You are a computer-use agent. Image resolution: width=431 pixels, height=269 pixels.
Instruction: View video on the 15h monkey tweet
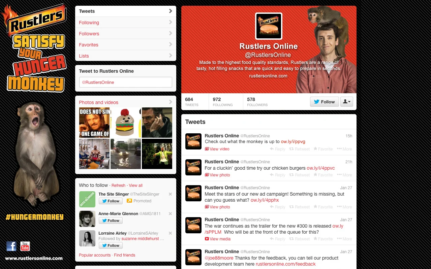(x=217, y=149)
